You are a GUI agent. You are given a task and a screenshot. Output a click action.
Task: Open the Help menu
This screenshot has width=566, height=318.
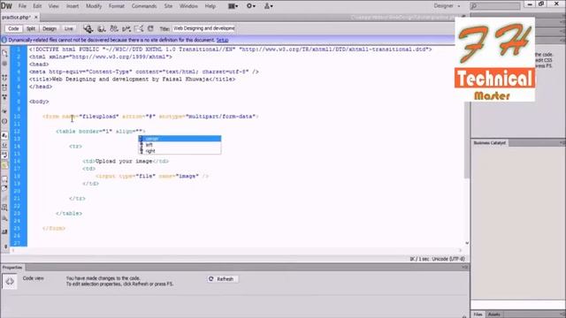click(x=210, y=6)
